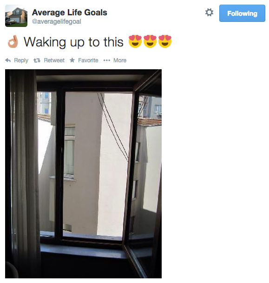
Task: Click the Favorite text label
Action: tap(88, 60)
